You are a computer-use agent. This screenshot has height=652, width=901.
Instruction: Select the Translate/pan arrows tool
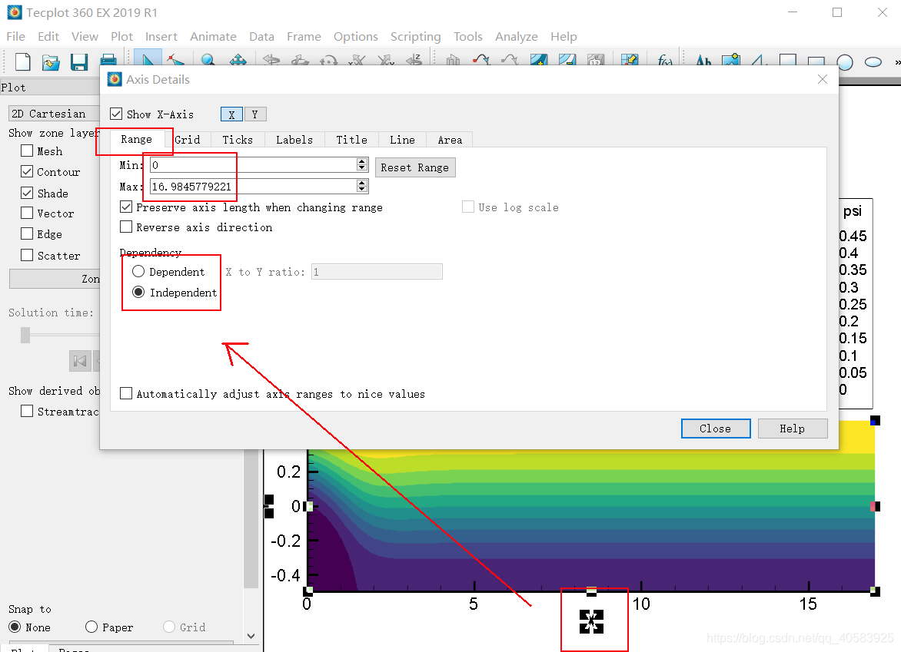coord(238,60)
